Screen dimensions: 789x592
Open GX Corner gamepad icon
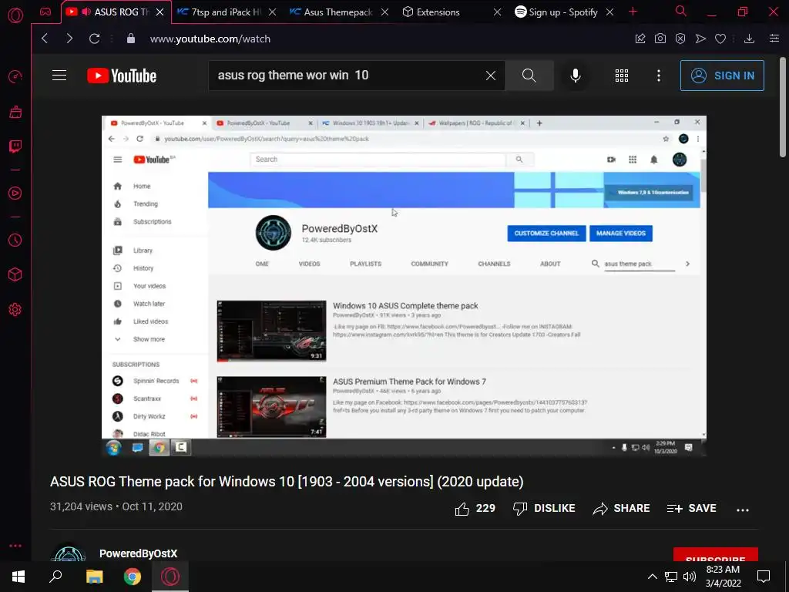coord(45,12)
